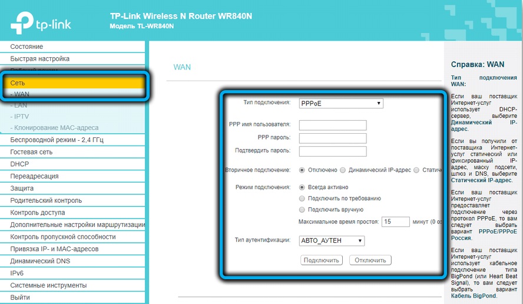Open Быстрая настройка in sidebar
The width and height of the screenshot is (523, 304).
[72, 59]
